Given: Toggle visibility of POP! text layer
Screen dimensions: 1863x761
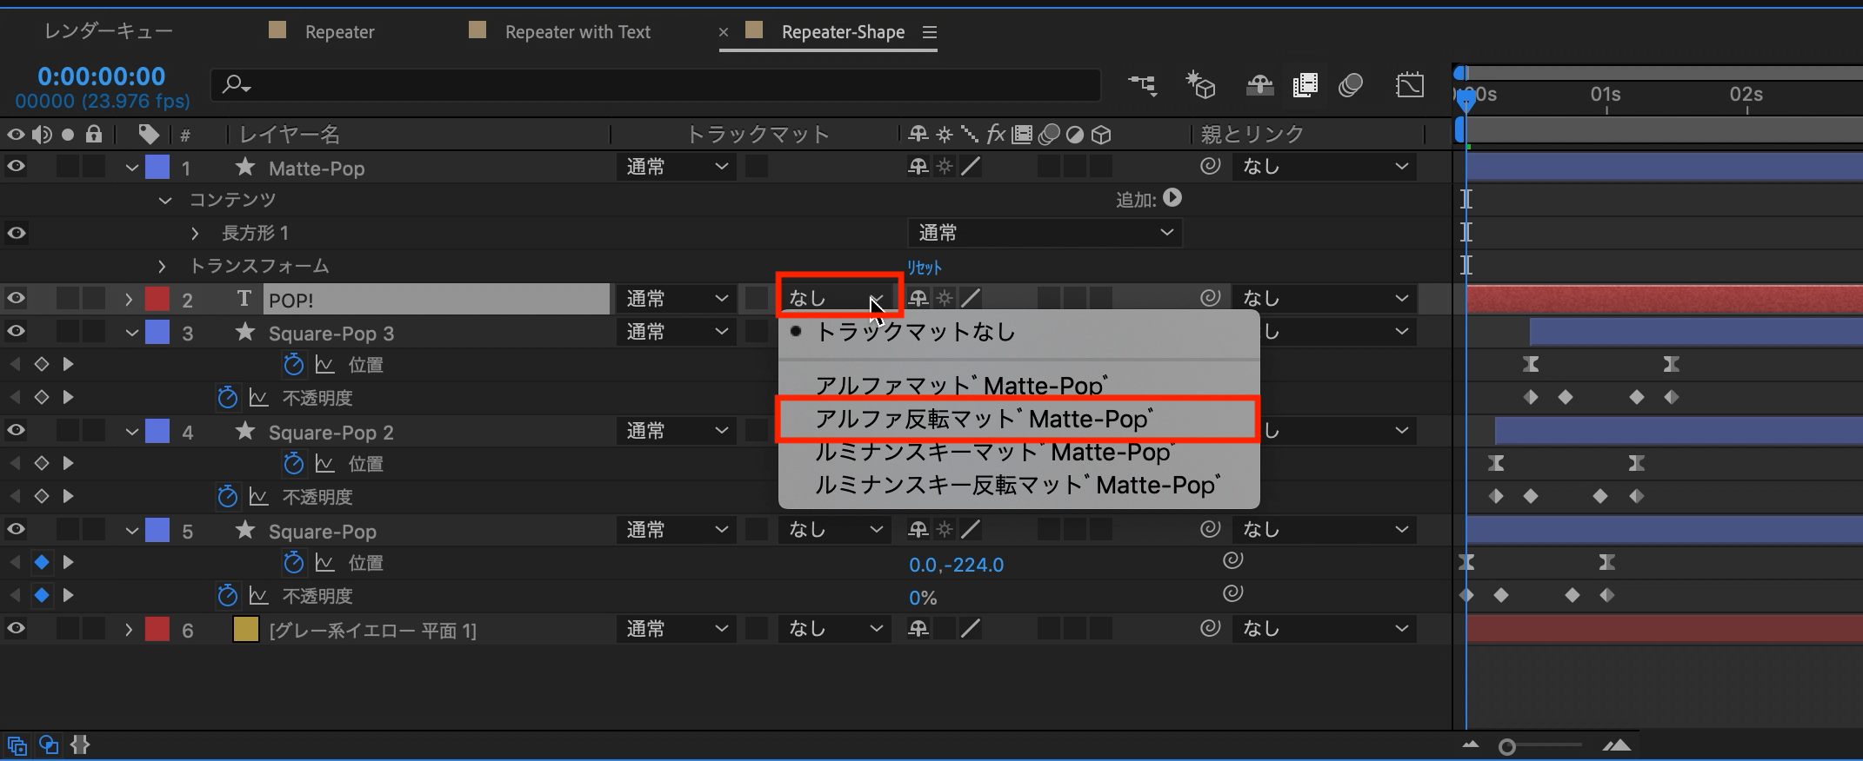Looking at the screenshot, I should (x=16, y=299).
